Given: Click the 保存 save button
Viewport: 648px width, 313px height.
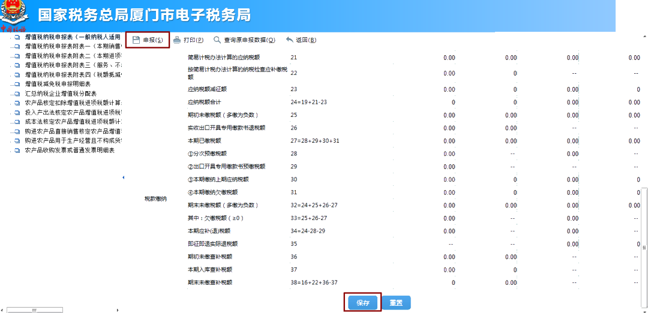Looking at the screenshot, I should pos(362,303).
